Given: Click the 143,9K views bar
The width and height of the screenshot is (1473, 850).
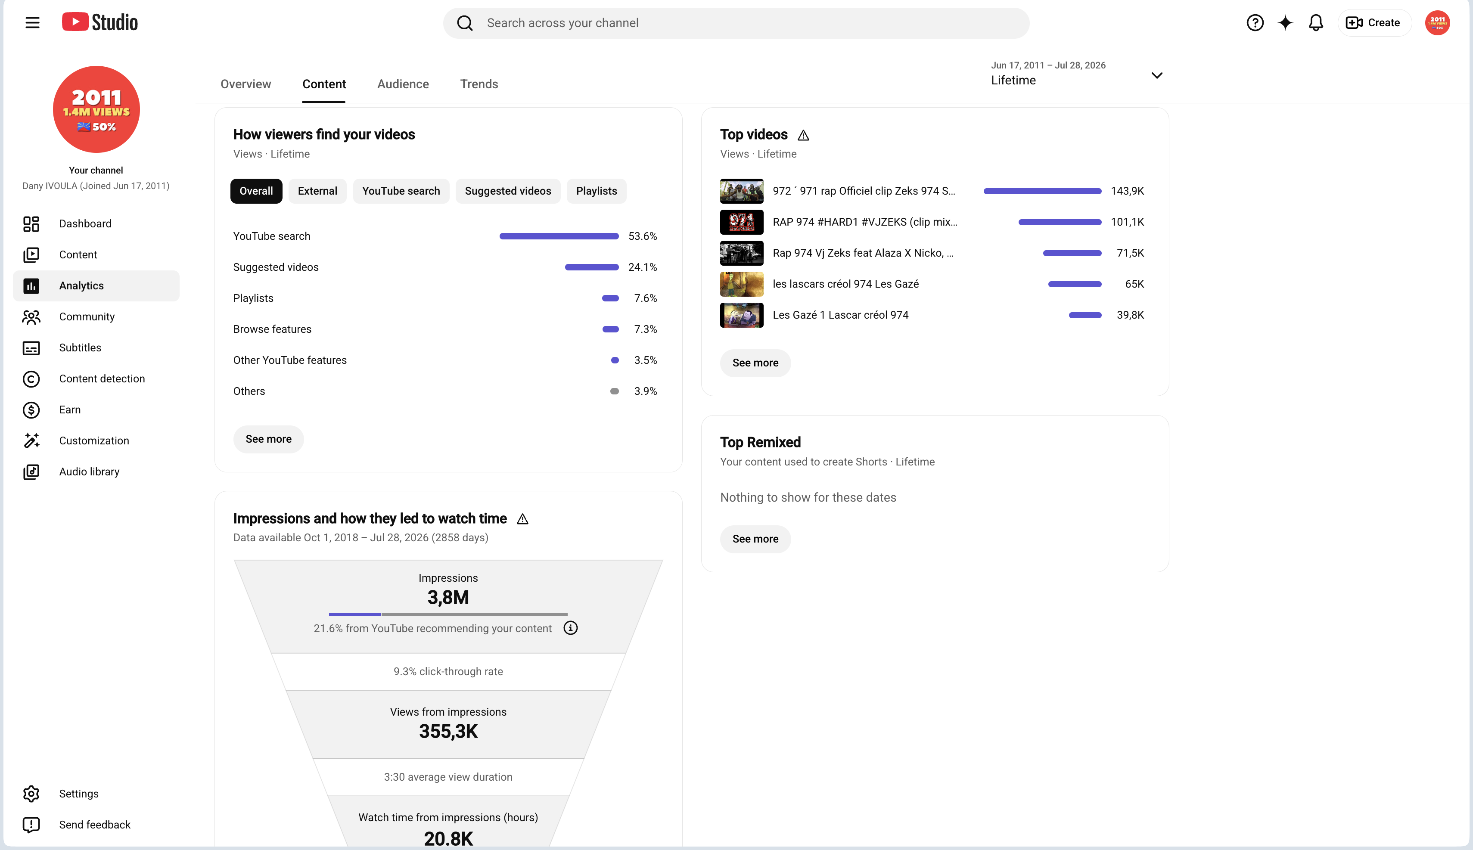Looking at the screenshot, I should pos(1042,191).
